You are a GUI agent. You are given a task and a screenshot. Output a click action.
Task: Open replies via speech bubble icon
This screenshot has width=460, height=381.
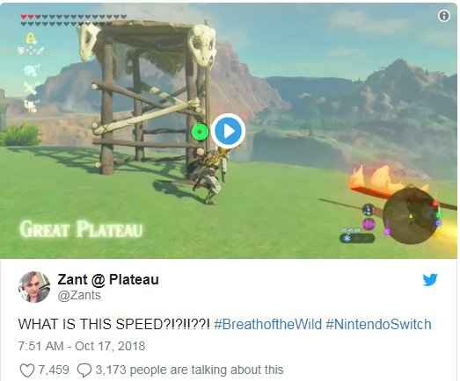coord(84,370)
